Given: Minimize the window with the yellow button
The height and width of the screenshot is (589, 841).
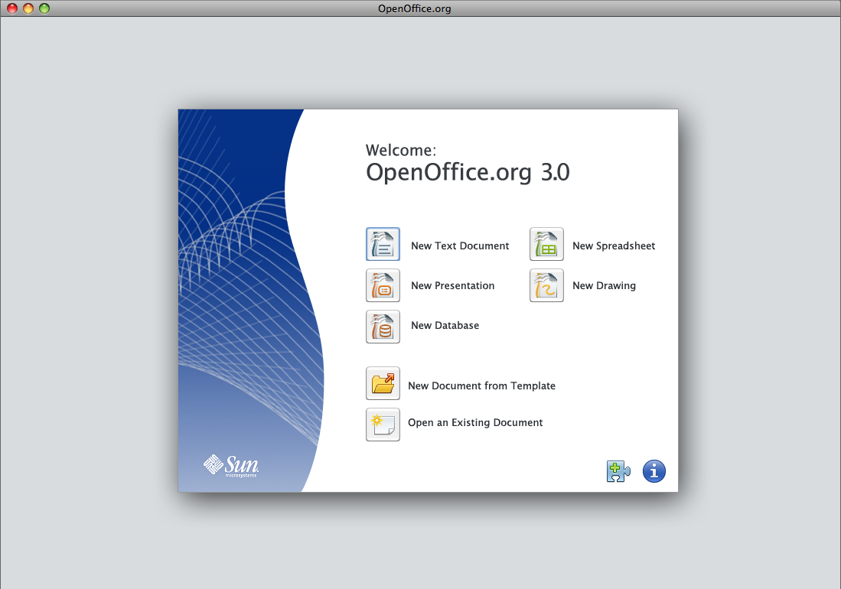Looking at the screenshot, I should 28,8.
